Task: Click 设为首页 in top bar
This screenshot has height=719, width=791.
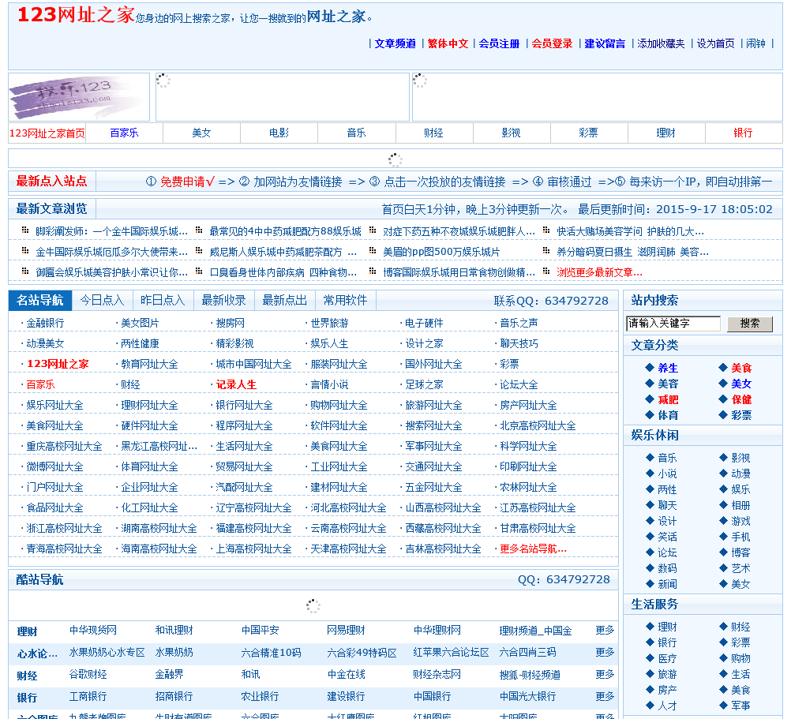Action: (x=715, y=44)
